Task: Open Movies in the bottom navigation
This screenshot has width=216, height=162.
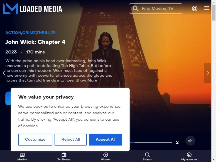Action: [22, 157]
